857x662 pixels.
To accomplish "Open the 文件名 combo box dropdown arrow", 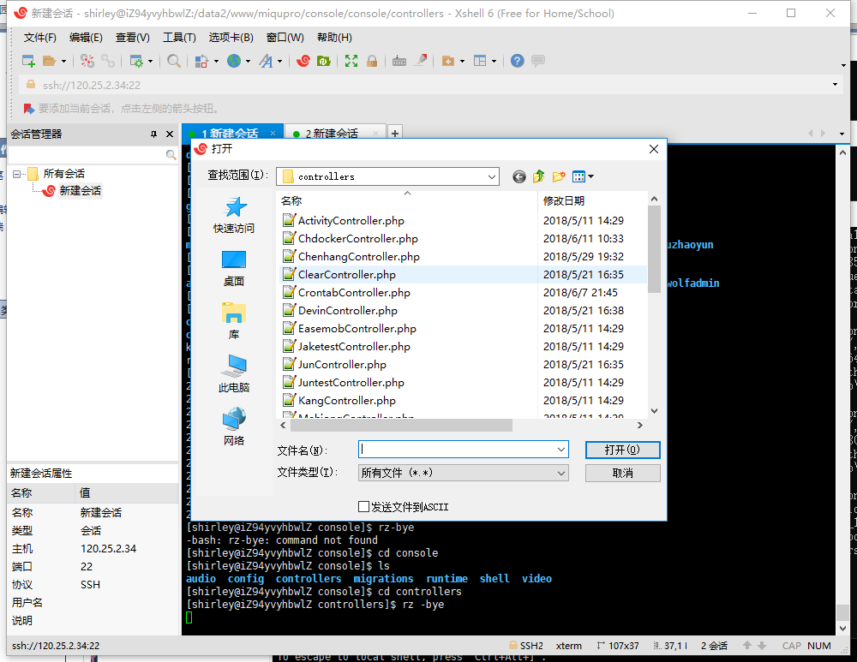I will 560,450.
